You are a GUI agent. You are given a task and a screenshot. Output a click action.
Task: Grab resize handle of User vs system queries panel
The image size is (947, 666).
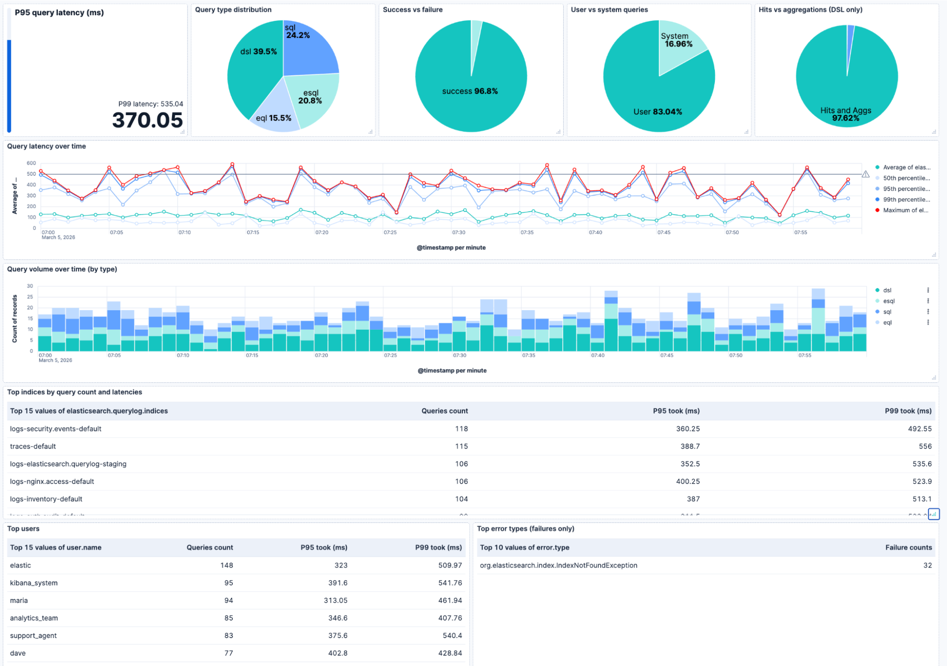(x=746, y=132)
